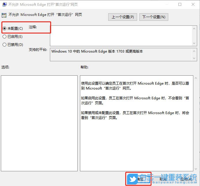
Task: Click help paragraph 如果启用此设置
Action: tap(135, 101)
